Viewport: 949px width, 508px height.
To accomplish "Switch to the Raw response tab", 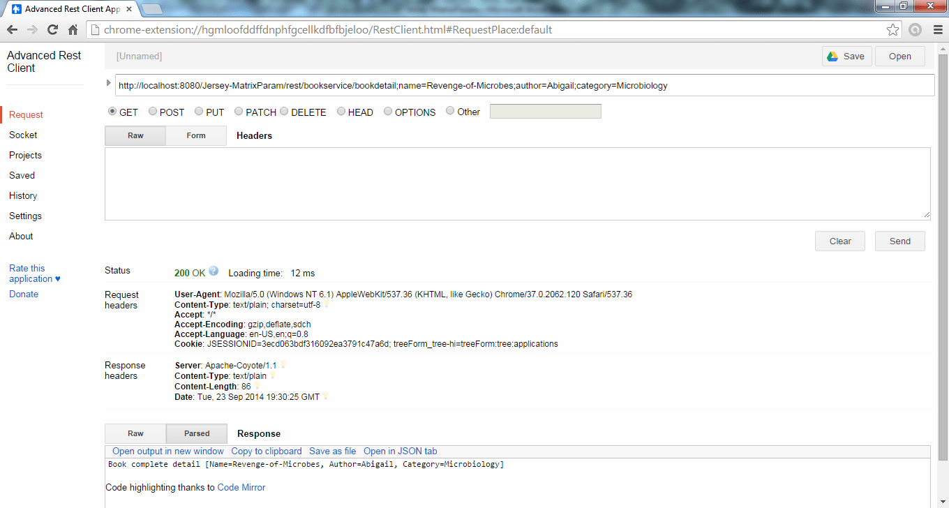I will click(x=135, y=433).
